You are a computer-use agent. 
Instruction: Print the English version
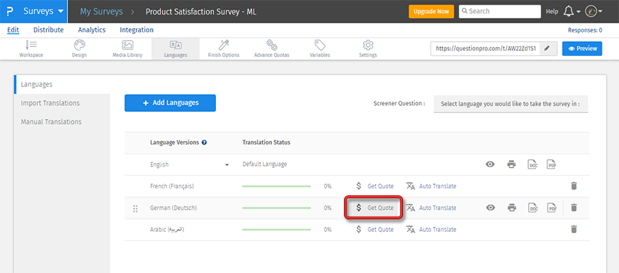[x=511, y=164]
